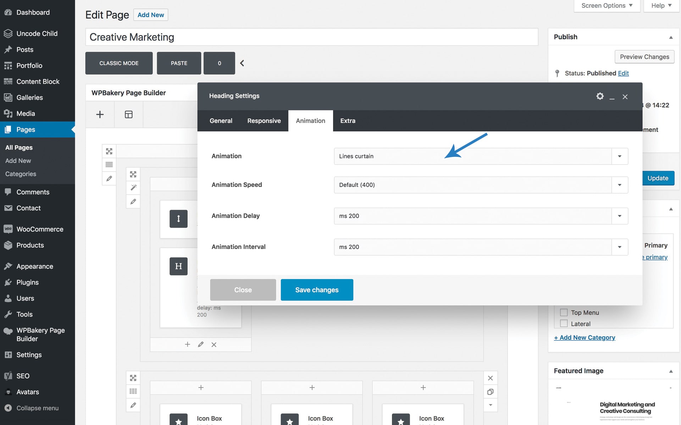Click the Heading element H icon
Screen dimensions: 681x425
coord(178,266)
